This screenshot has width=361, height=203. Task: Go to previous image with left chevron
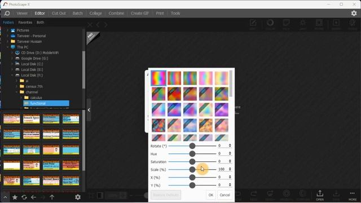pyautogui.click(x=98, y=25)
